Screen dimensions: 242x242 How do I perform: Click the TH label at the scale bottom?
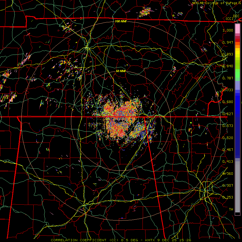231,209
